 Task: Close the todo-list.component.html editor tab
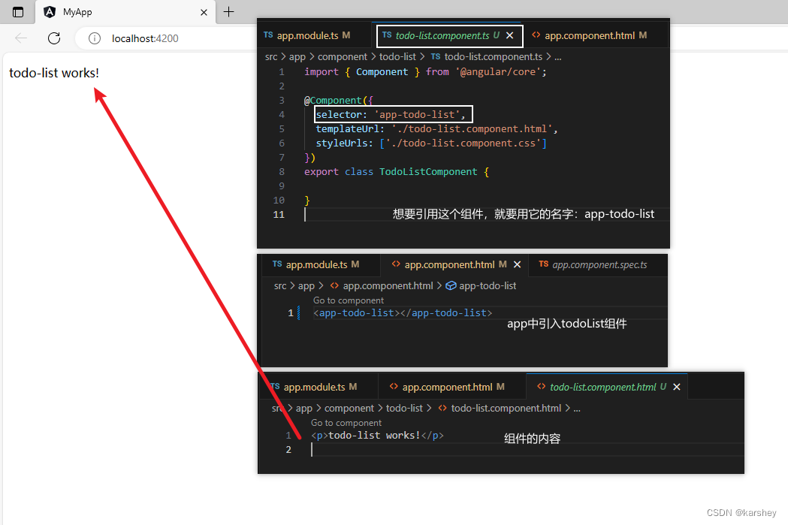(x=676, y=386)
